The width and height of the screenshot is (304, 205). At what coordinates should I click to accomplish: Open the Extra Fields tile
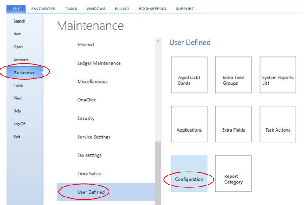[x=233, y=124]
